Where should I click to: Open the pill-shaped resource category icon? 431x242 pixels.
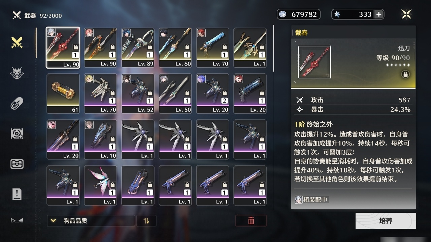tap(17, 103)
